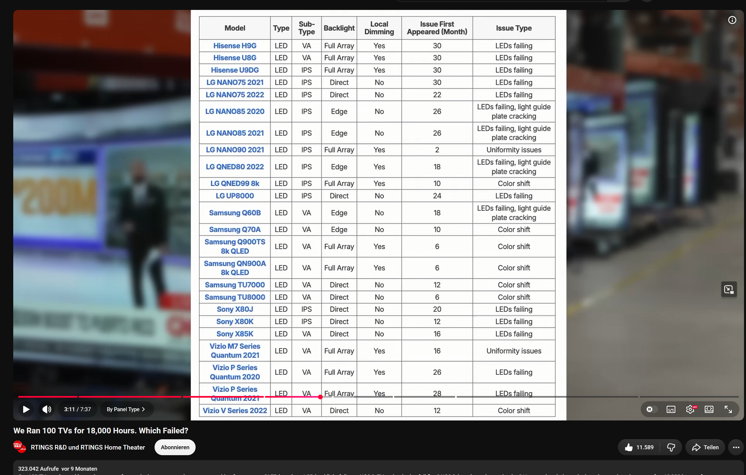Screen dimensions: 746x475
Task: Click Sony X85K model name
Action: [x=235, y=334]
